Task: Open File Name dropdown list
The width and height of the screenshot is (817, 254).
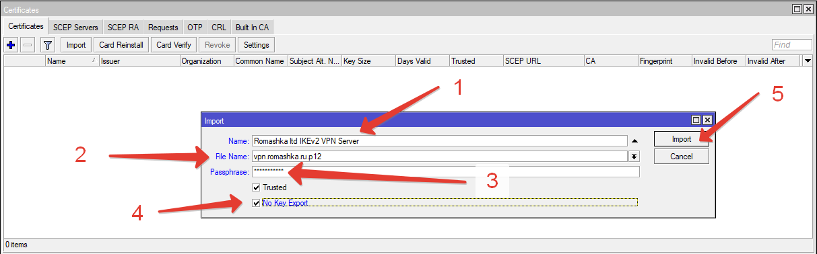Action: point(634,157)
